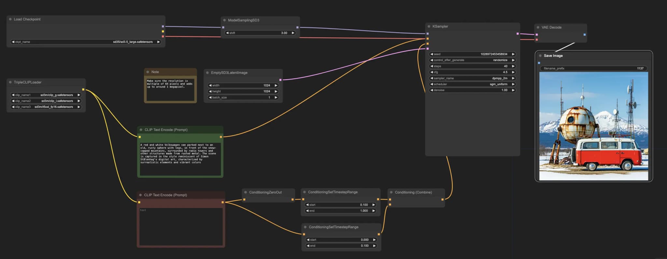This screenshot has height=259, width=667.
Task: Click the output port on ConditioningZeroOut
Action: point(292,200)
